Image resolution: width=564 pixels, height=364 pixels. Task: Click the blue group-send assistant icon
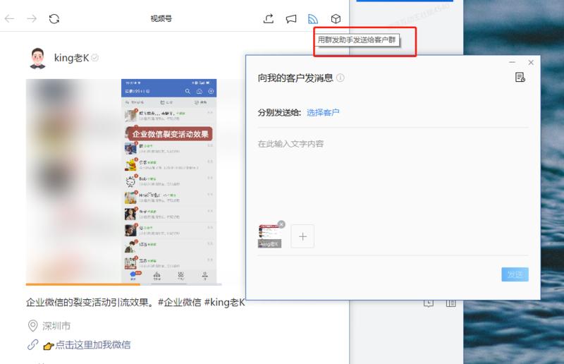313,19
